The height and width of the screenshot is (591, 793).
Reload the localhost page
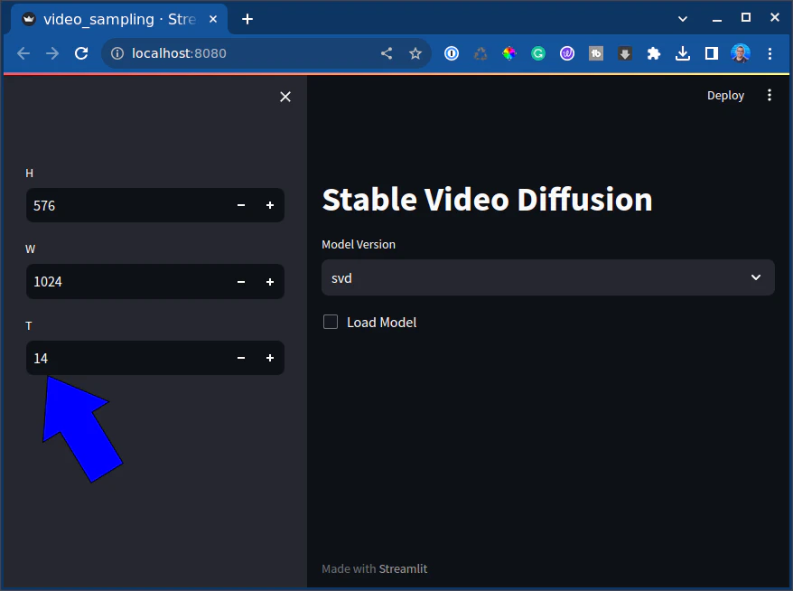click(x=81, y=53)
